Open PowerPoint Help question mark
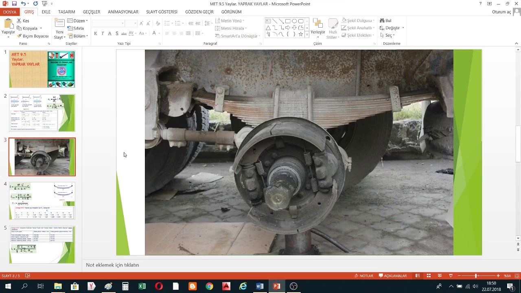 [480, 4]
